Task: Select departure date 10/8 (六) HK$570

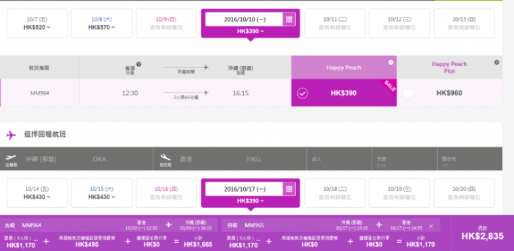Action: coord(101,23)
